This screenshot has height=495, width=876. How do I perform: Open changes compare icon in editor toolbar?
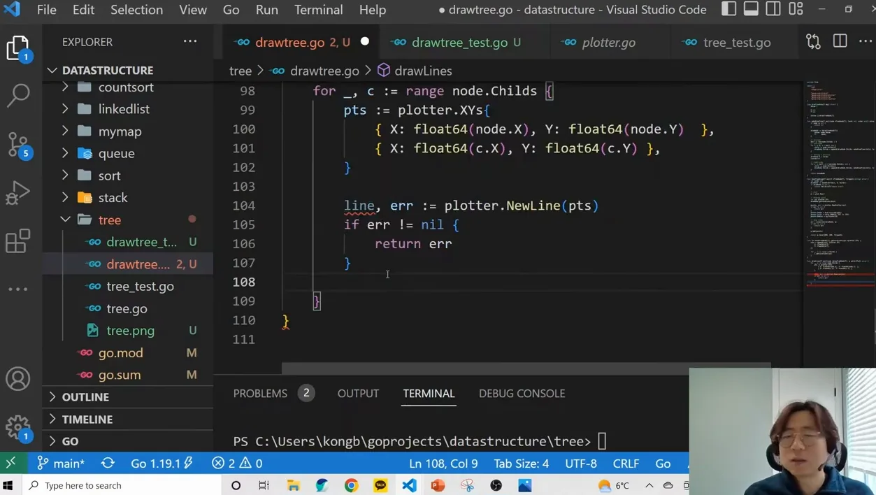[813, 42]
